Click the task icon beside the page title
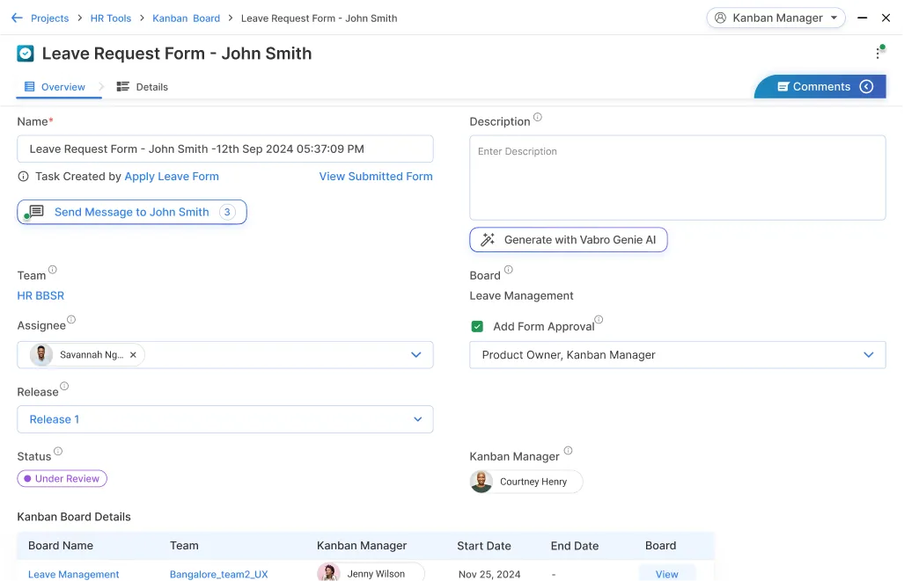 [x=26, y=54]
